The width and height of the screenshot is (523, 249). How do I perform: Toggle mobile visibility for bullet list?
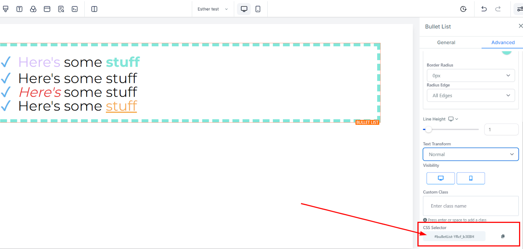tap(471, 178)
